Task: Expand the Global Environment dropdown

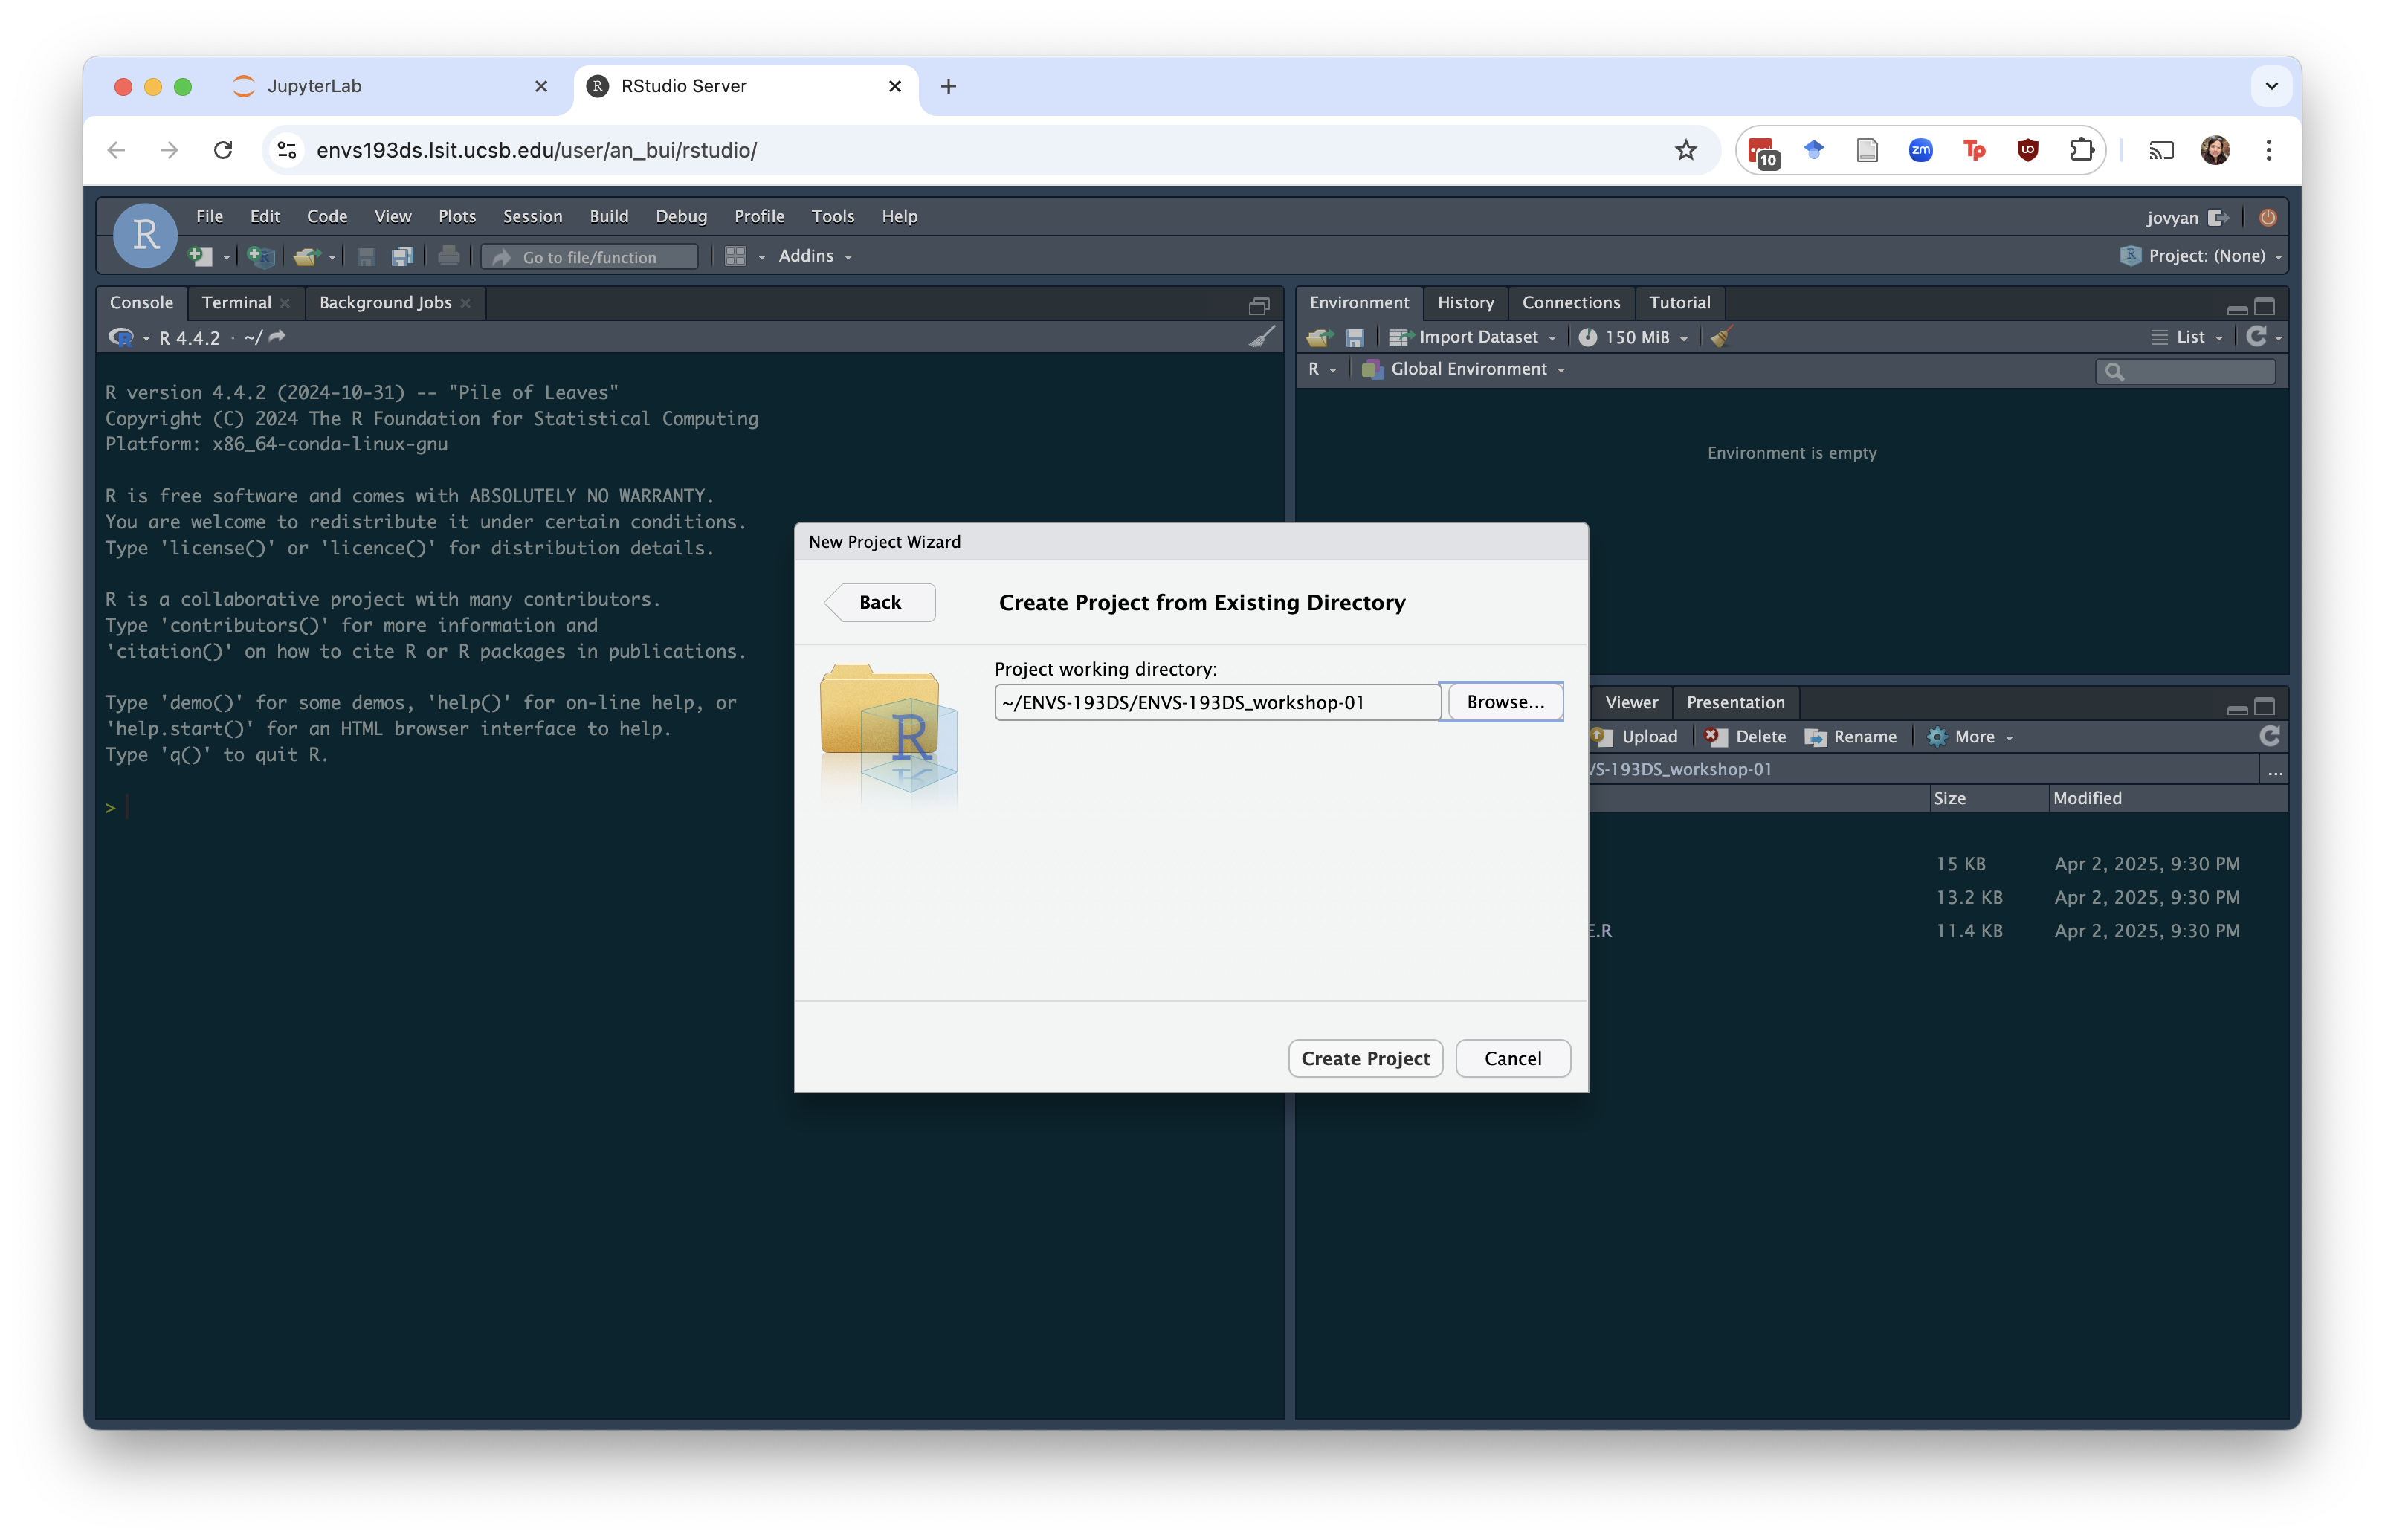Action: click(x=1468, y=369)
